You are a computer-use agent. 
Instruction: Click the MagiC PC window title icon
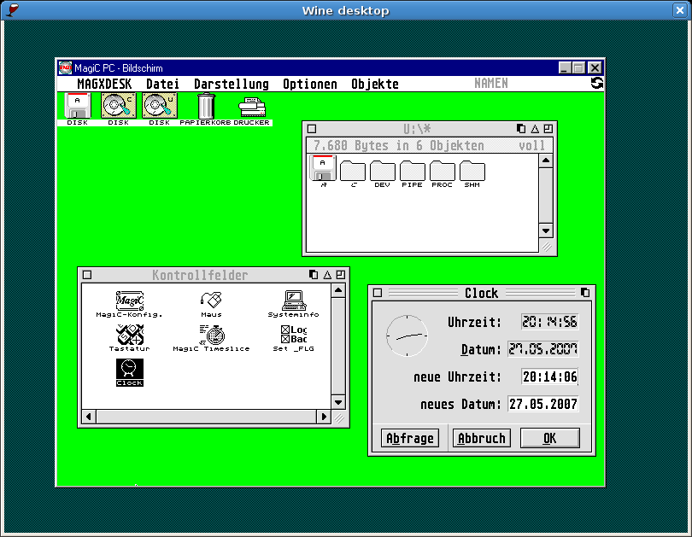point(65,68)
